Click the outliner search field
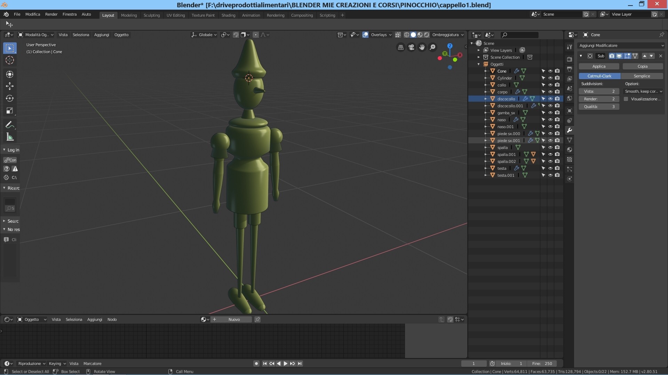Image resolution: width=668 pixels, height=375 pixels. (519, 35)
